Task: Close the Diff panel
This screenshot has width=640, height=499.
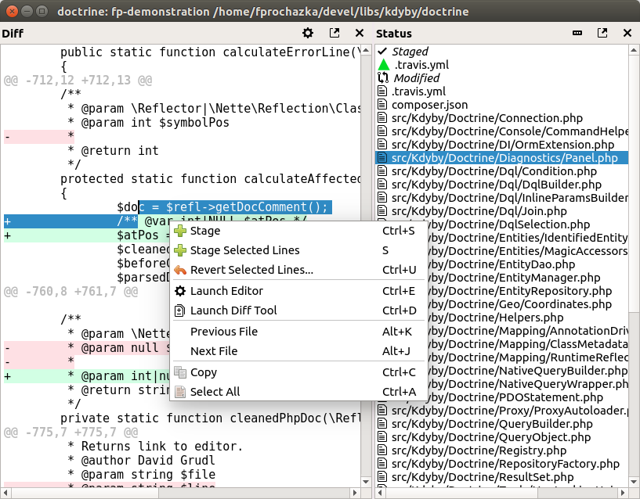Action: (360, 33)
